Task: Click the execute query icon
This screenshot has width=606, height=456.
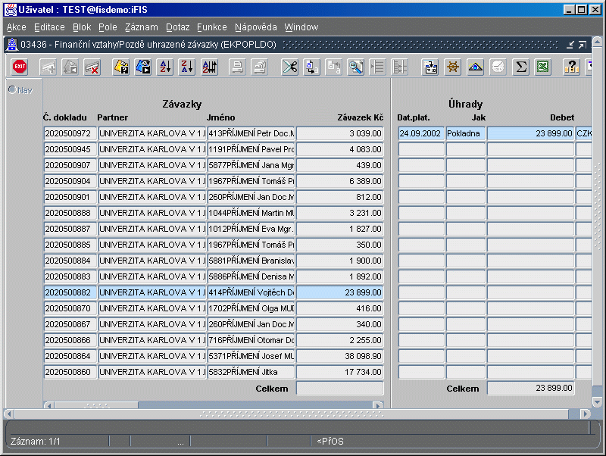Action: [143, 67]
